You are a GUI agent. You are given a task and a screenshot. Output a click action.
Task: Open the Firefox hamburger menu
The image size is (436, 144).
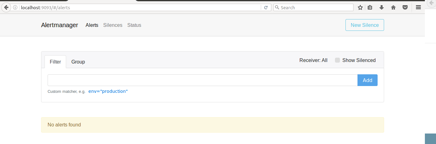[418, 7]
